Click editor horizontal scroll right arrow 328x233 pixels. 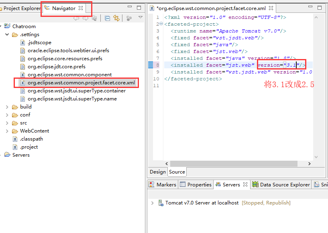pyautogui.click(x=310, y=164)
